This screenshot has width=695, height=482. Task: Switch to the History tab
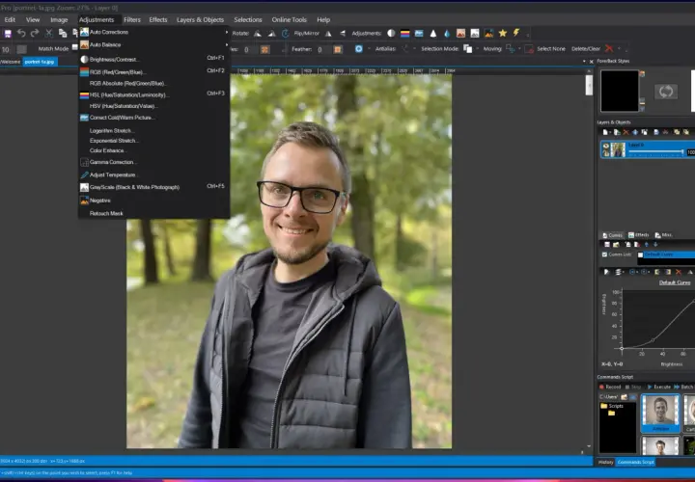coord(605,462)
